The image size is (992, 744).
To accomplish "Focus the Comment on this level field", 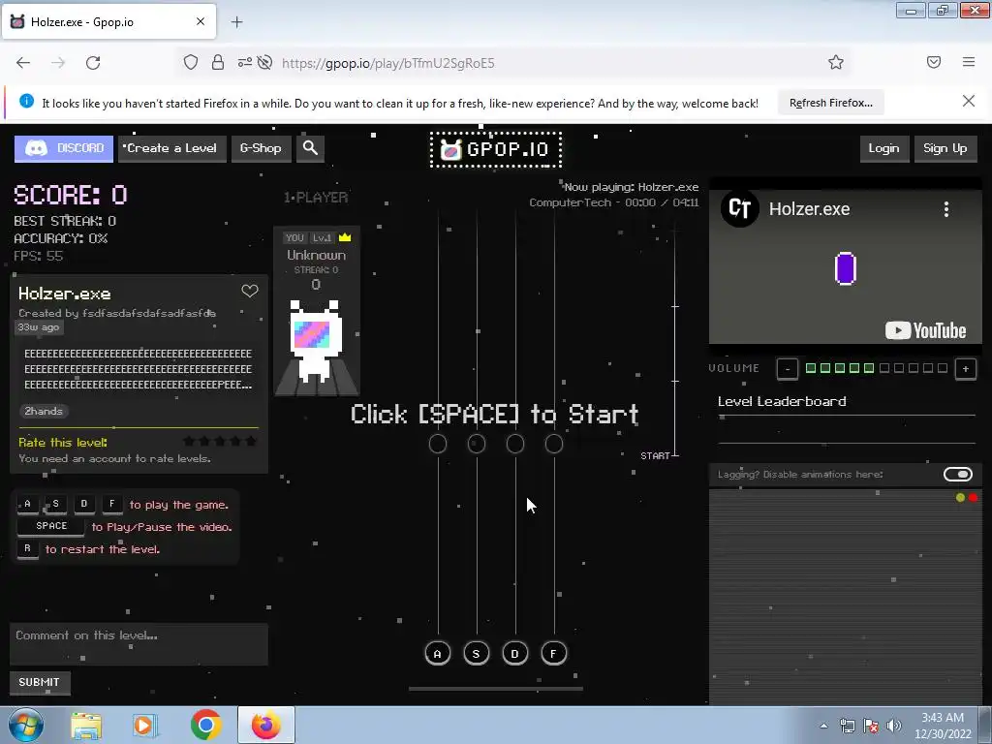I will [139, 644].
